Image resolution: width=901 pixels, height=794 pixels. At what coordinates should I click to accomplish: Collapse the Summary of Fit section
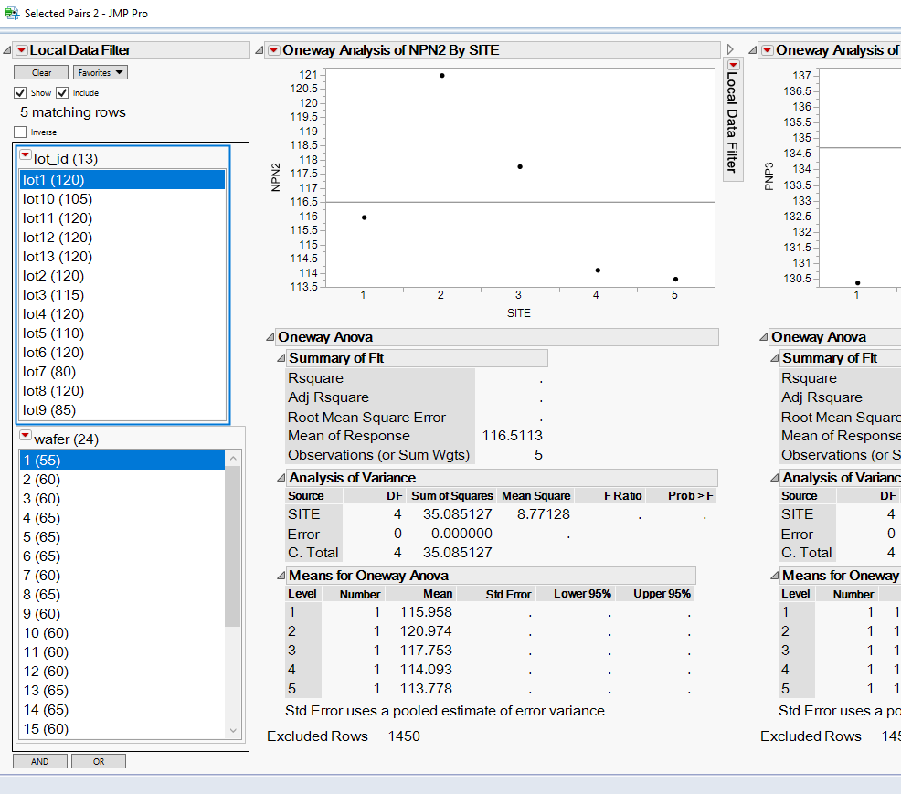pos(281,358)
